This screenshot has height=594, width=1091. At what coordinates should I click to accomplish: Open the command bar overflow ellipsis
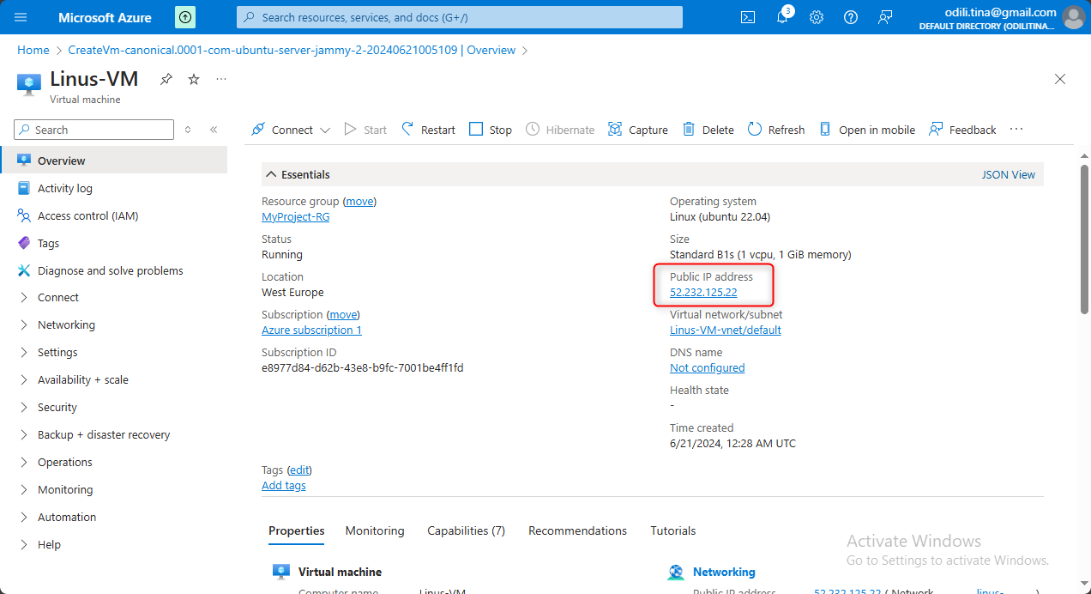coord(1016,130)
